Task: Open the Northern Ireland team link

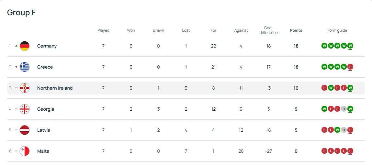Action: click(x=55, y=88)
